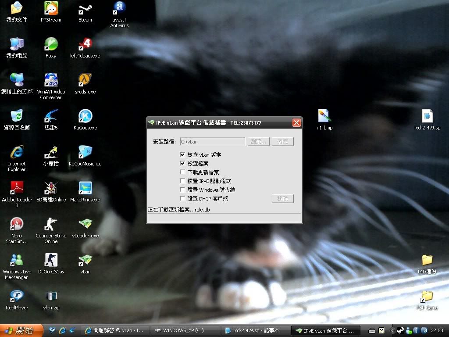The image size is (449, 337).
Task: Toggle the 檢查 vLan 版本 checkbox
Action: click(x=183, y=155)
